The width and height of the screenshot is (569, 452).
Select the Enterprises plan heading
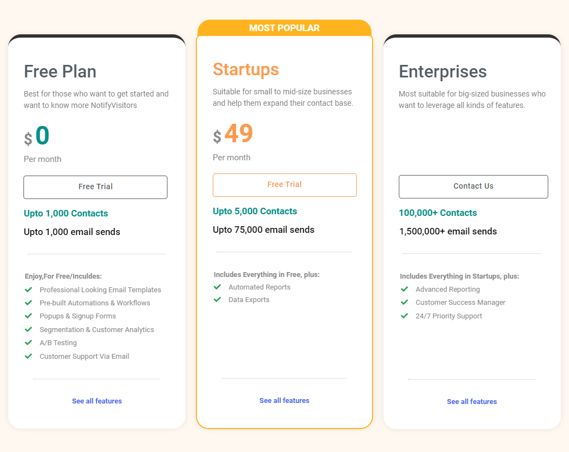pyautogui.click(x=442, y=71)
